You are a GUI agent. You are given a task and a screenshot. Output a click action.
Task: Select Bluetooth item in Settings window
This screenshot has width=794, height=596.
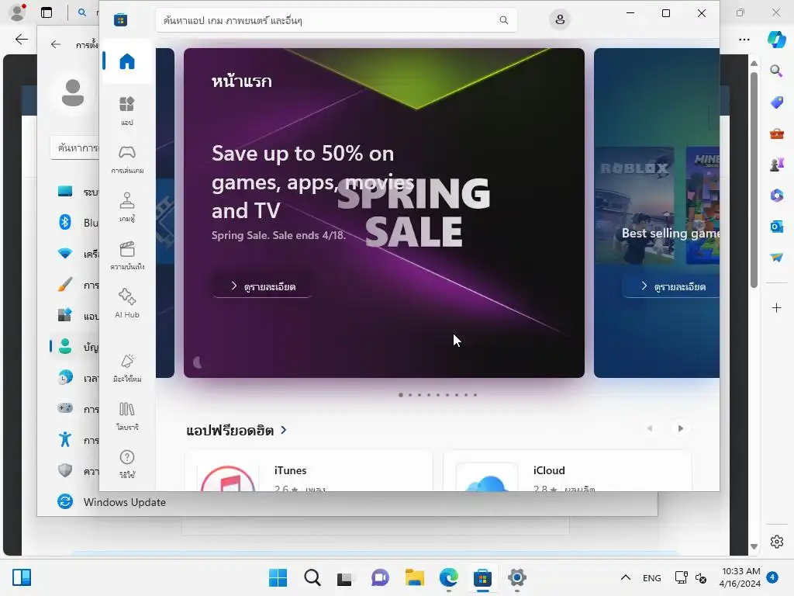click(74, 222)
